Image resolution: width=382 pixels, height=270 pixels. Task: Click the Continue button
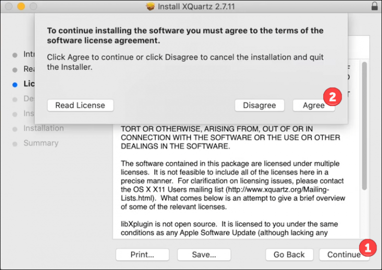(344, 255)
